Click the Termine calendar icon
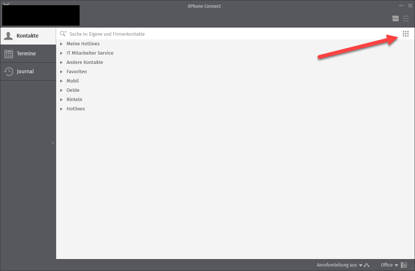Screen dimensions: 415x271 tap(9, 54)
